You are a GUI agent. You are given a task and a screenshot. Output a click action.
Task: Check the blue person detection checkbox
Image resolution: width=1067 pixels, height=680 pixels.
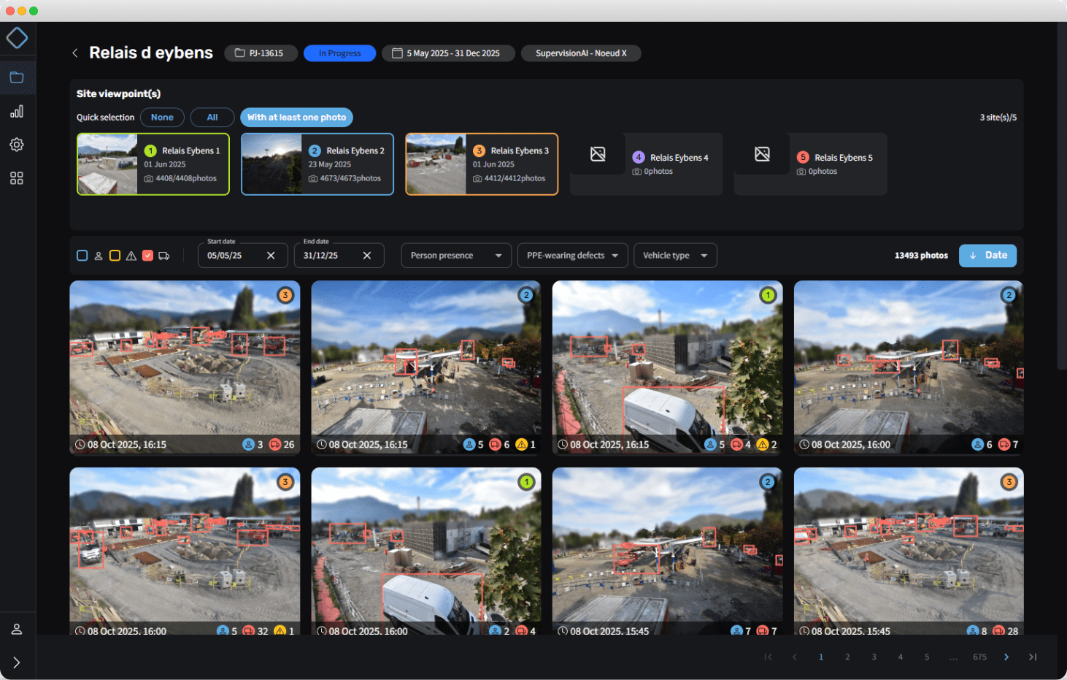coord(82,256)
